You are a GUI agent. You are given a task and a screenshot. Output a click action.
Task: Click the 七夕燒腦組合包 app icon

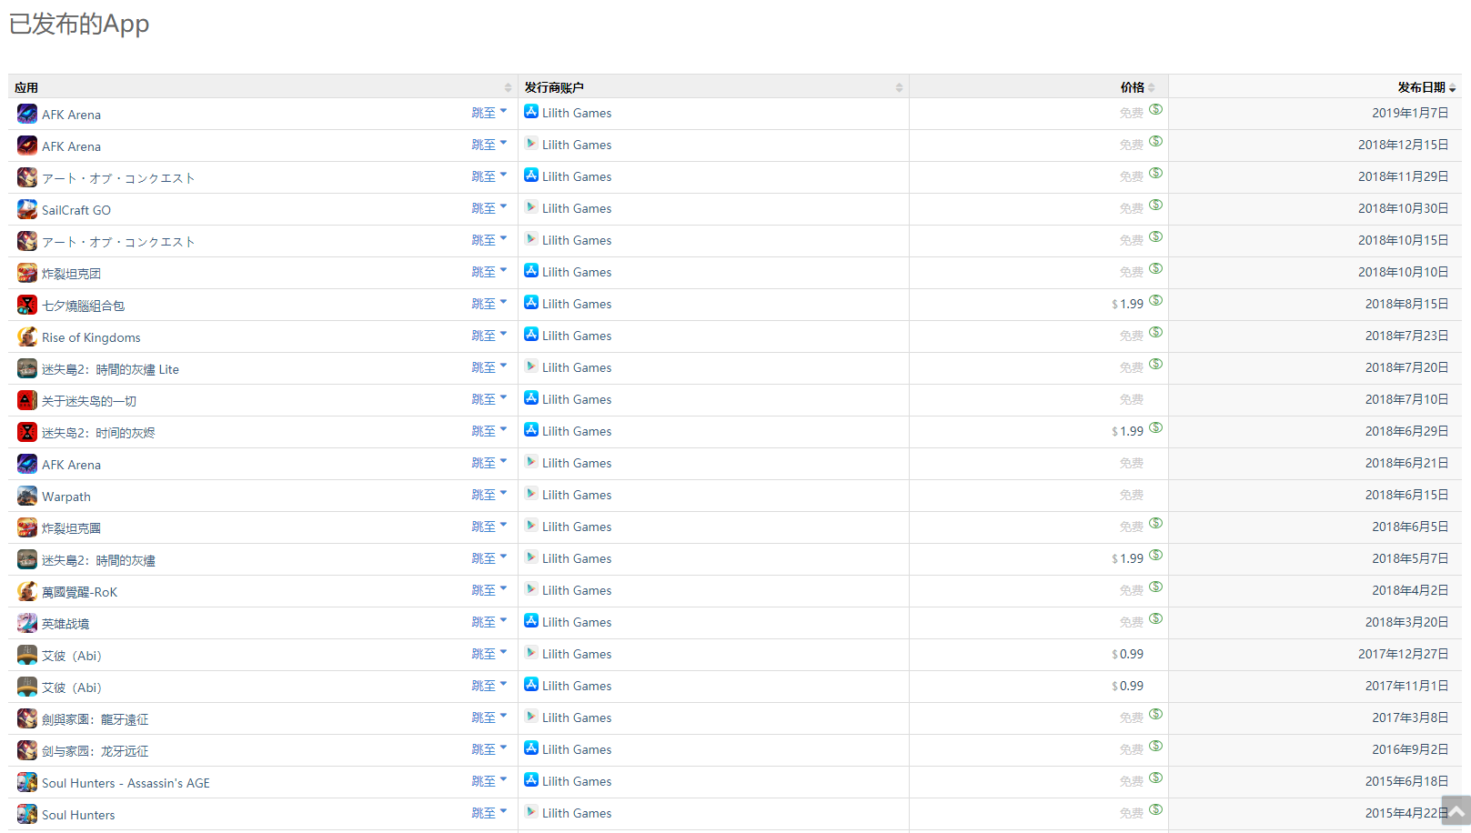(x=27, y=305)
